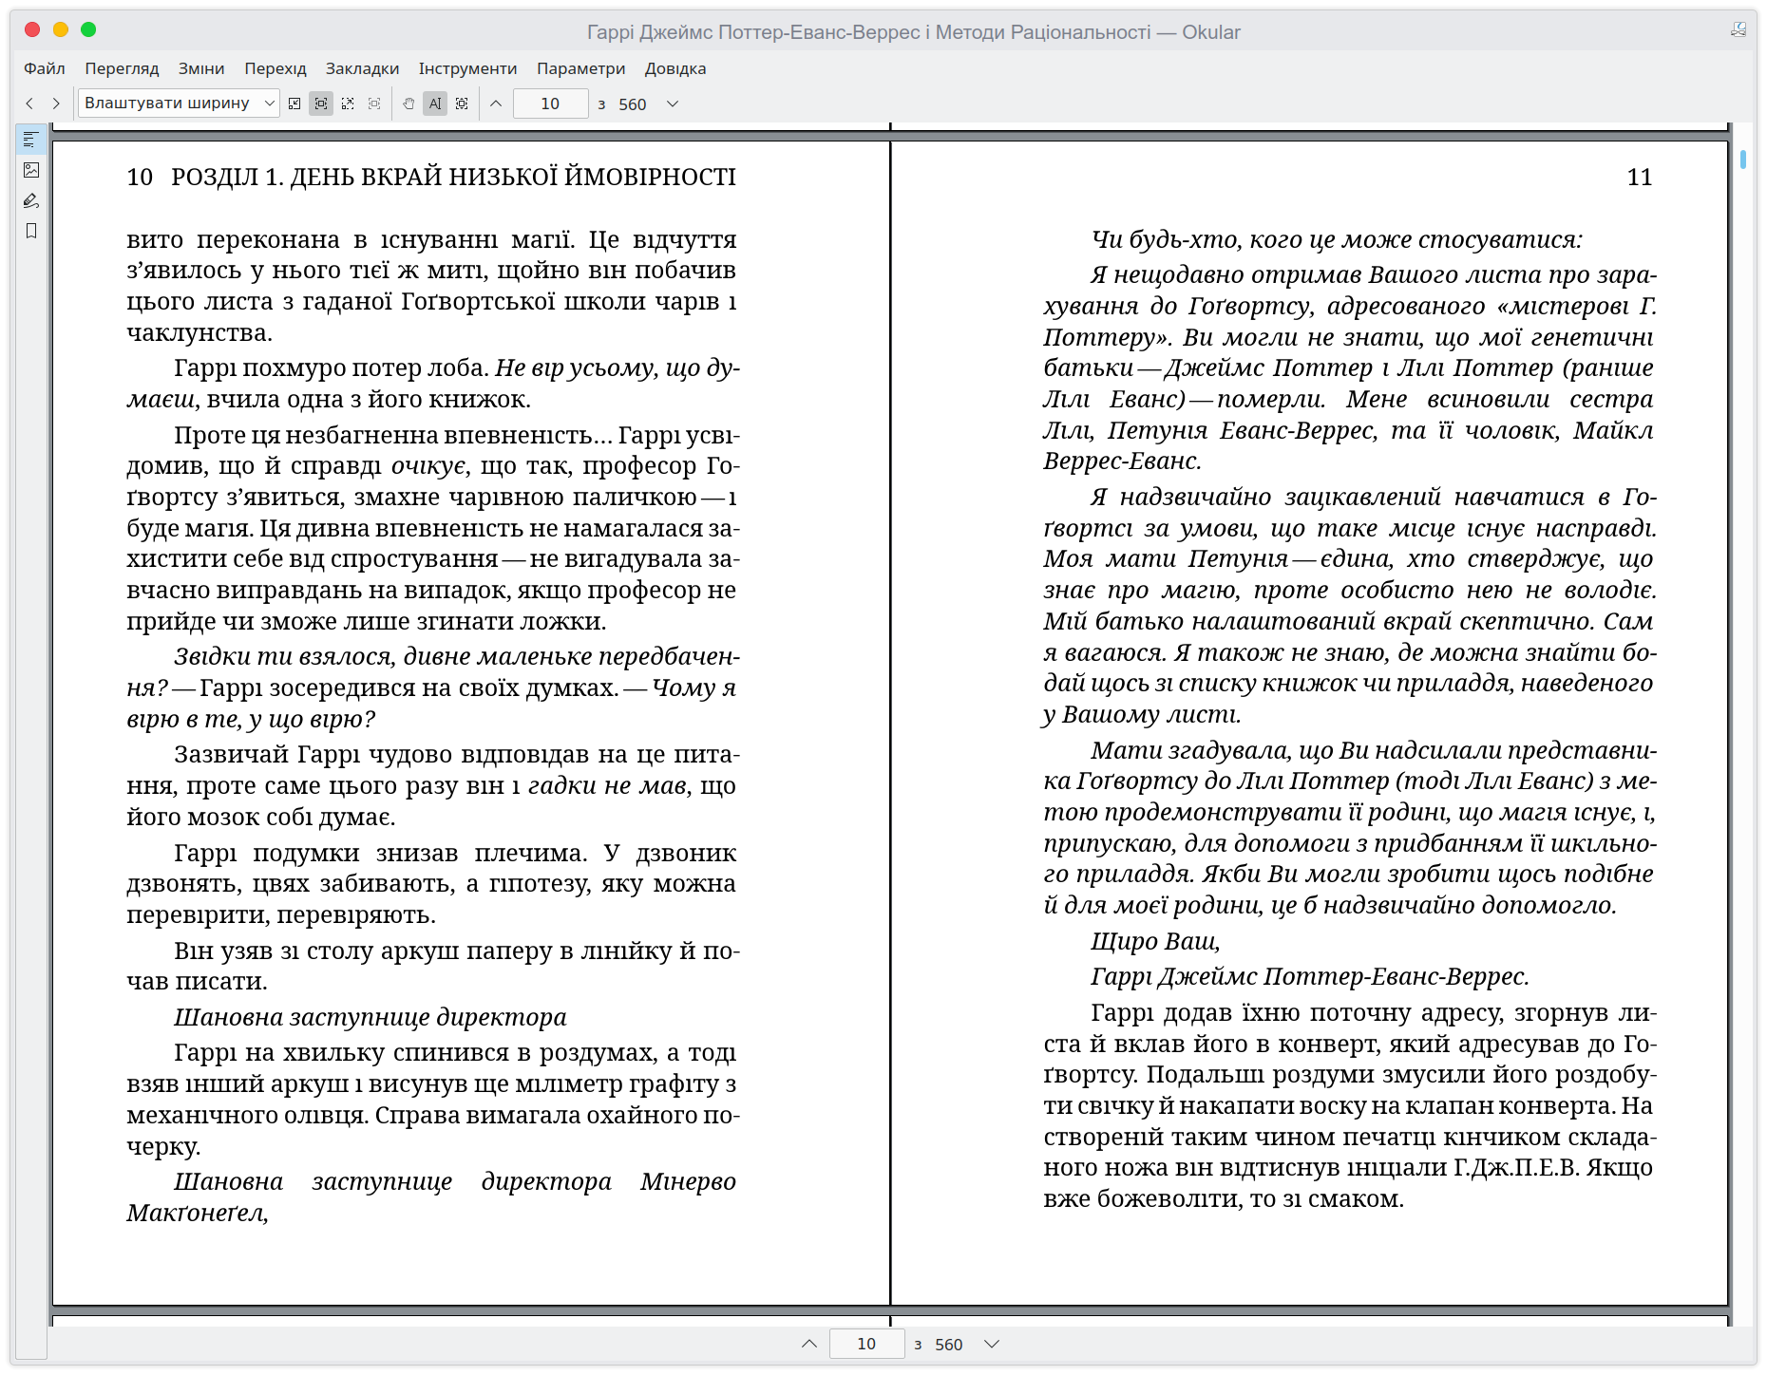This screenshot has height=1375, width=1767.
Task: Show the Thumbnails panel in the sidebar
Action: pos(31,170)
